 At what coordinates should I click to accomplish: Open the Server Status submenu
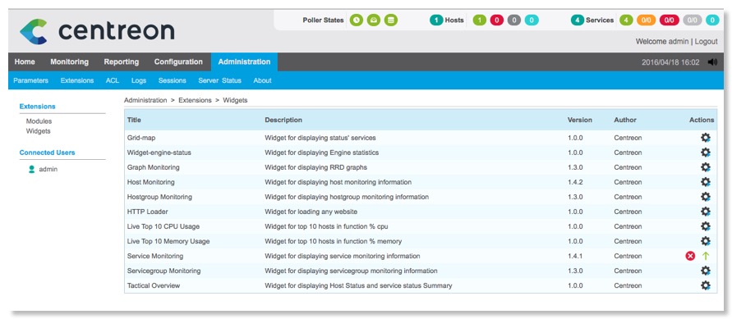click(x=220, y=80)
